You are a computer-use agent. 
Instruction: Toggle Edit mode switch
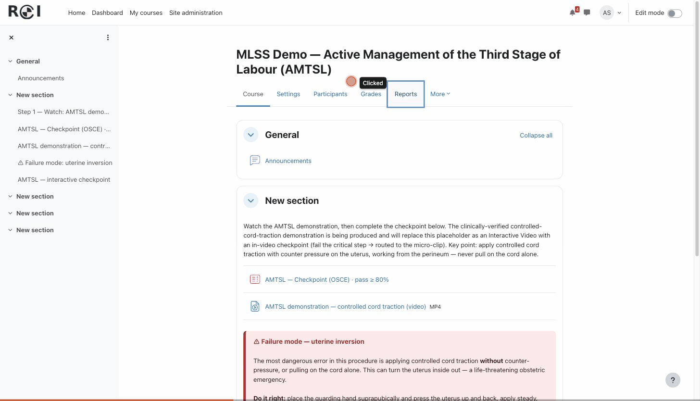(675, 13)
